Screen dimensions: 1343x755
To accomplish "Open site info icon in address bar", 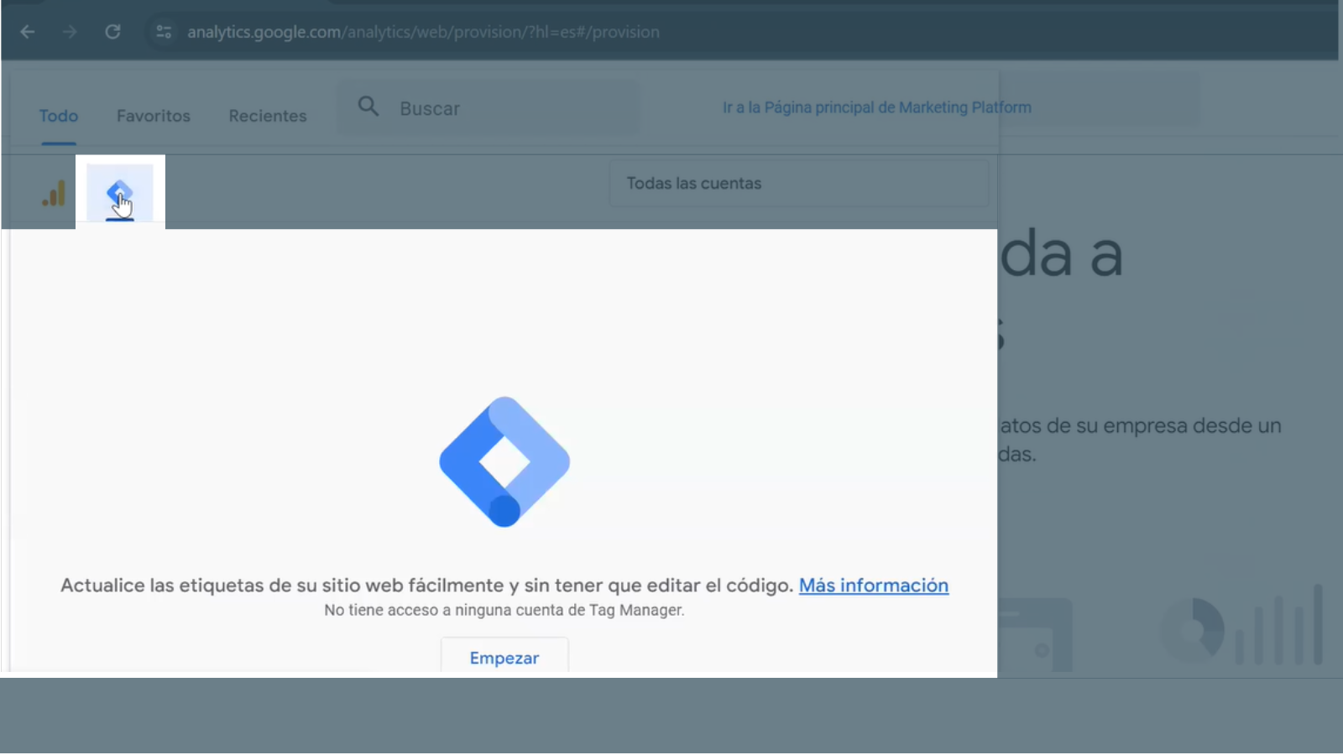I will 164,32.
